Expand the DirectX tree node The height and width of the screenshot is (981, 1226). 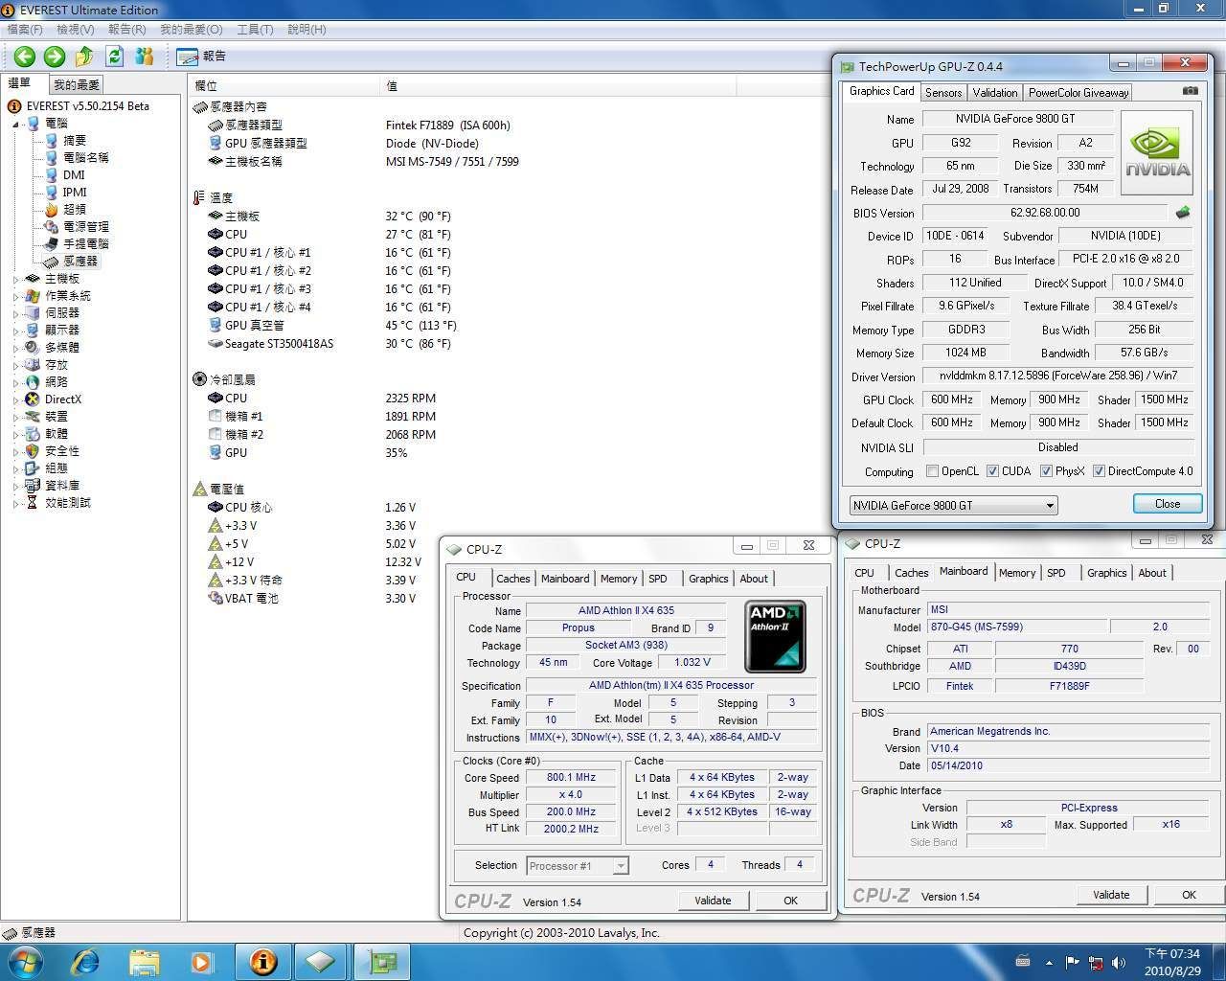[x=16, y=399]
